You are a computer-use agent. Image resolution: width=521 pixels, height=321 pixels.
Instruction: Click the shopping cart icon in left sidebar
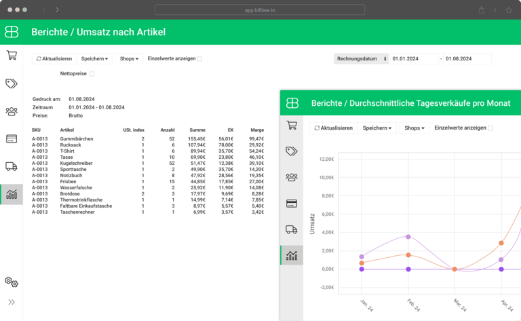click(x=12, y=56)
